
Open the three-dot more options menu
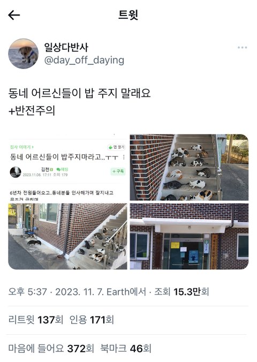(242, 48)
